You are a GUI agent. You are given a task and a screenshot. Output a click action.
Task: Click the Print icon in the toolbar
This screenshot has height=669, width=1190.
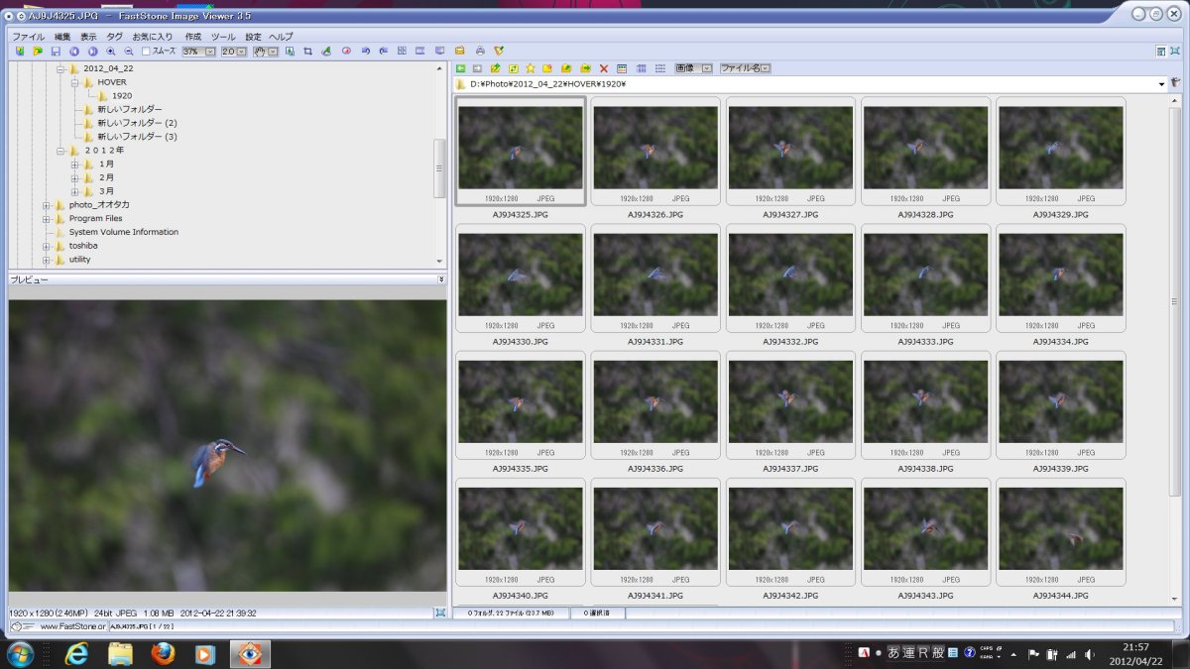point(480,51)
